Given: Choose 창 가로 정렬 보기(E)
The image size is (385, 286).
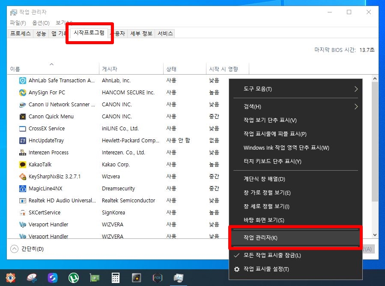Looking at the screenshot, I should point(295,193).
